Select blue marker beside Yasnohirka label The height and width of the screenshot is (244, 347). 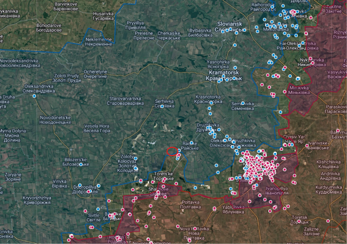235,68
